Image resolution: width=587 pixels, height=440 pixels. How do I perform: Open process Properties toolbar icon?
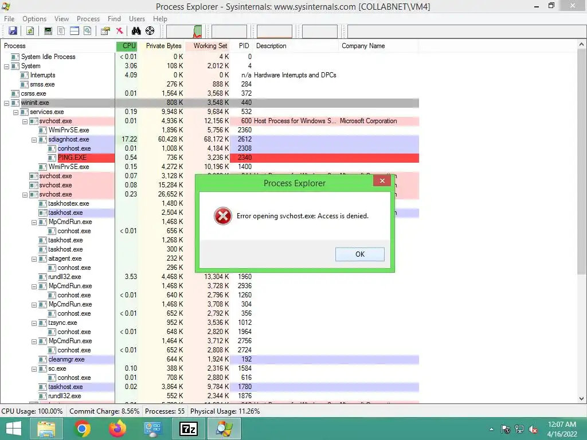[105, 31]
